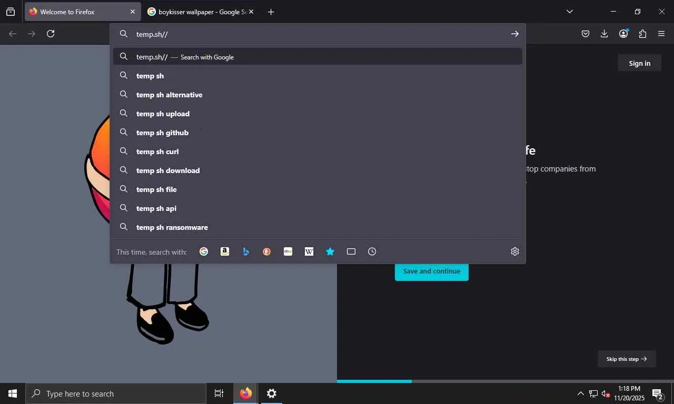Pick the 'temp sh api' suggestion
Image resolution: width=674 pixels, height=404 pixels.
point(318,208)
